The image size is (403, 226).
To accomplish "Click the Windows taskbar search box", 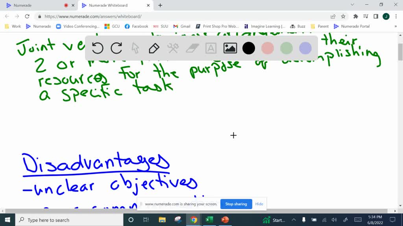I will 69,220.
